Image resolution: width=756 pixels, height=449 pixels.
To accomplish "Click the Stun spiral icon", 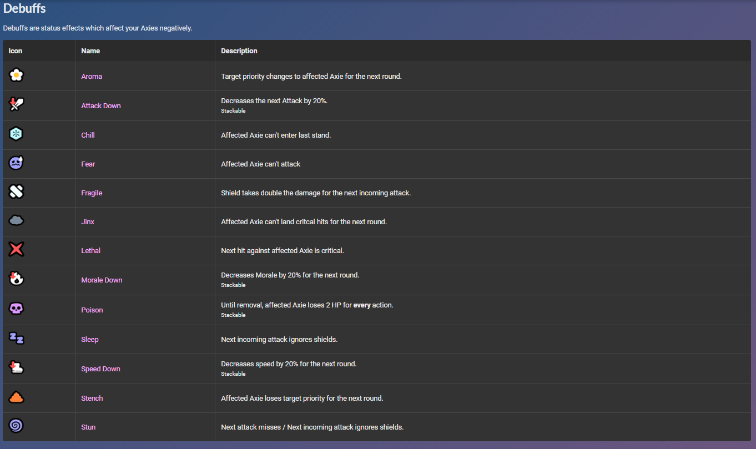I will pyautogui.click(x=17, y=426).
